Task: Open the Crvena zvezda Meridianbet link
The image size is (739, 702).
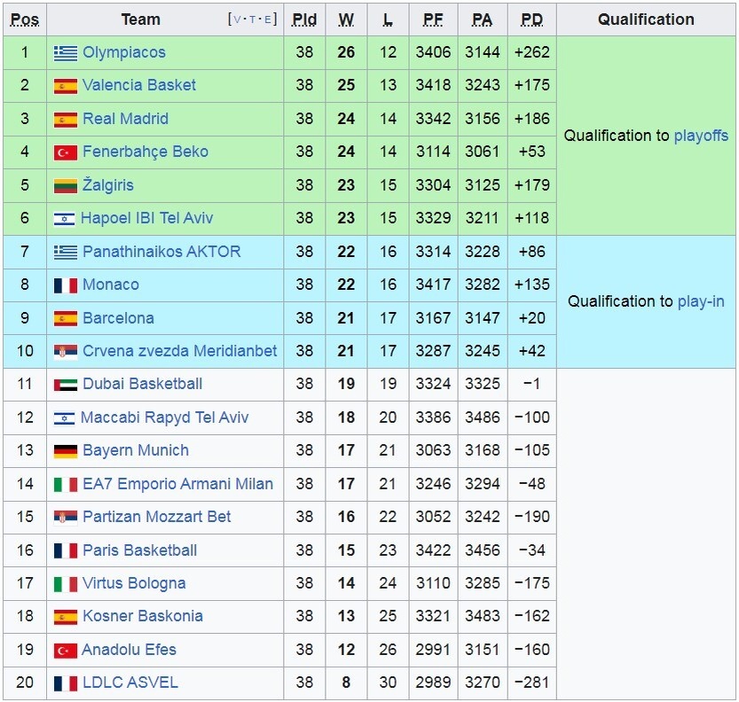Action: [x=179, y=351]
